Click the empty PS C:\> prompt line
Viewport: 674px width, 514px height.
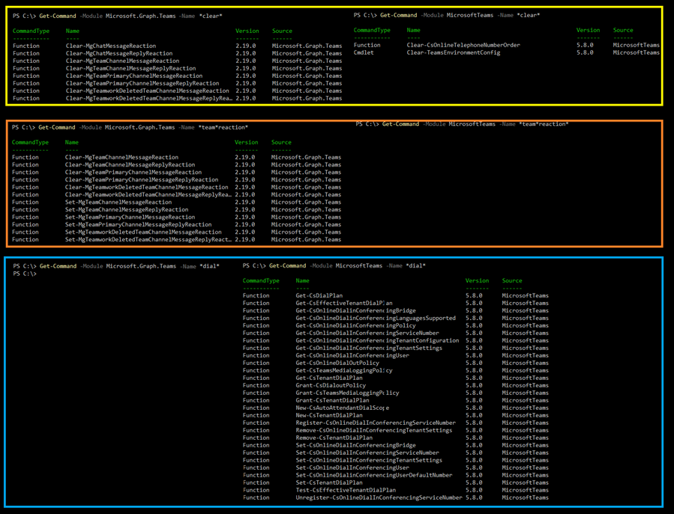pyautogui.click(x=25, y=273)
